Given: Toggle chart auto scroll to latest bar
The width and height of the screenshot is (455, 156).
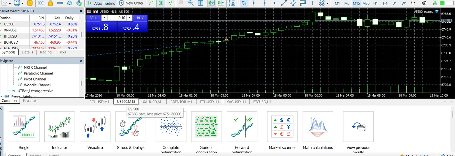Looking at the screenshot, I should tap(211, 3).
